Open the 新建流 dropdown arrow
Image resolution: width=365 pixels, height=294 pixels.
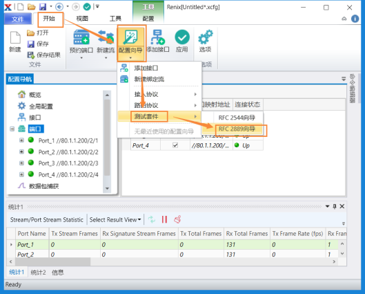tap(106, 57)
